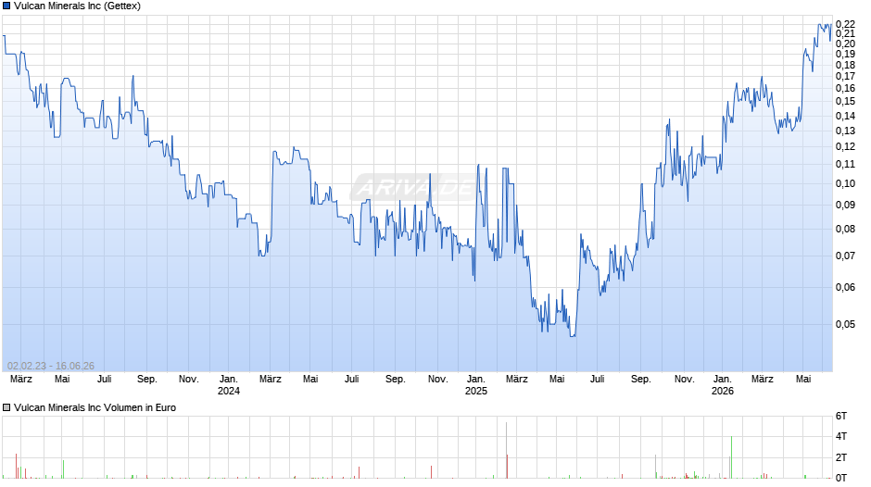This screenshot has height=487, width=871.
Task: Click the 6T volume axis label
Action: (x=841, y=416)
